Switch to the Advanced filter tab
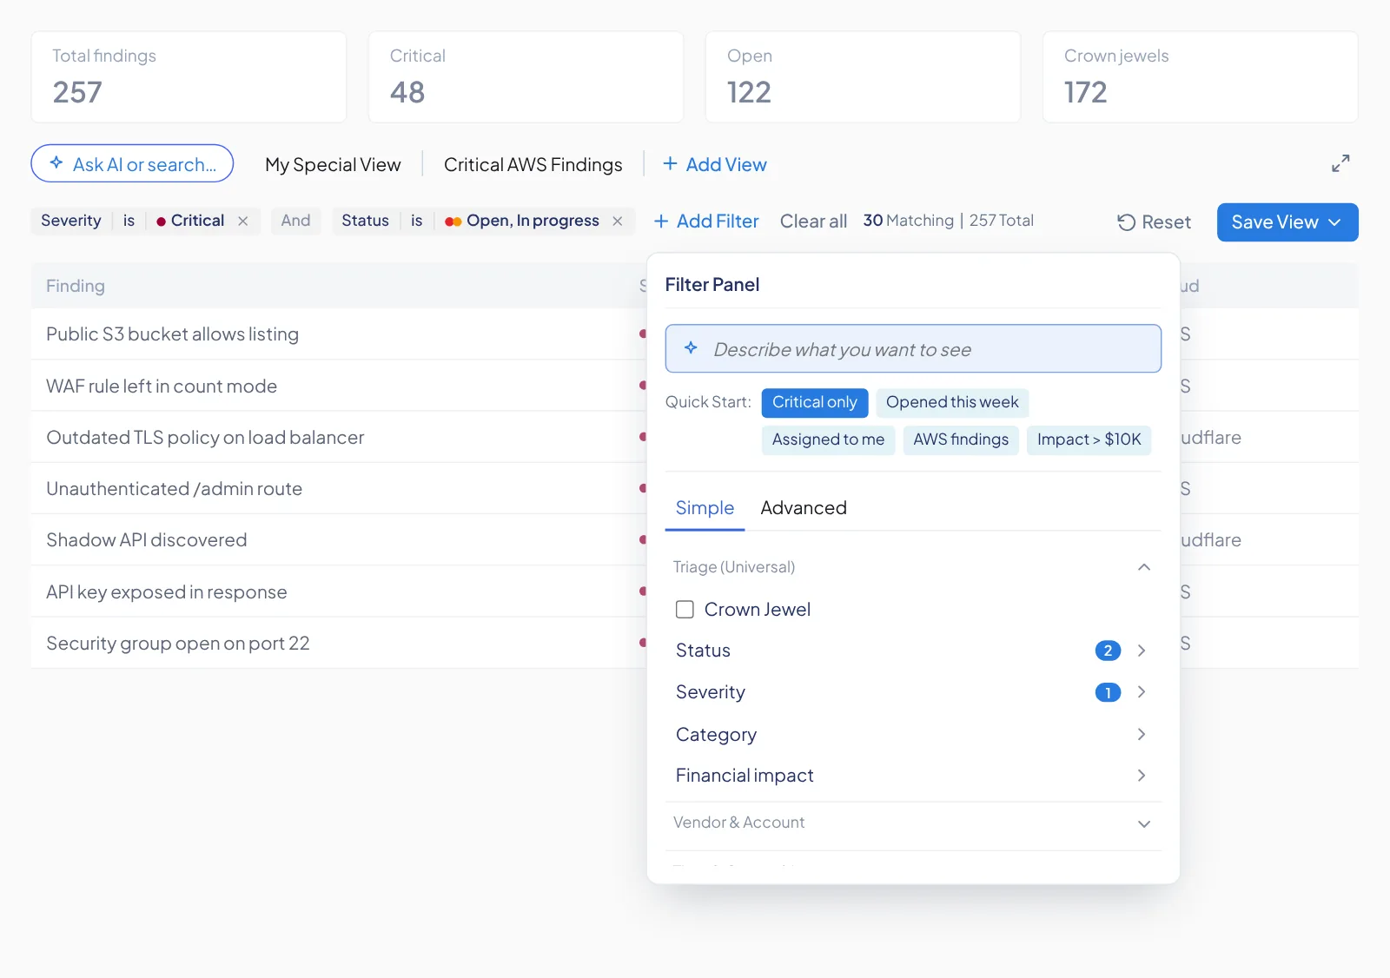The image size is (1390, 978). (804, 508)
